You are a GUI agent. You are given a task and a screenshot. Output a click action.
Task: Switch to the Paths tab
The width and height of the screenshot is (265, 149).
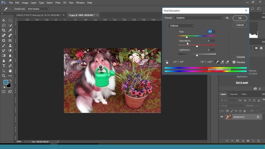tap(244, 94)
